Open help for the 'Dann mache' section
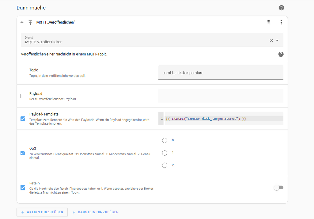The width and height of the screenshot is (314, 219). 281,8
